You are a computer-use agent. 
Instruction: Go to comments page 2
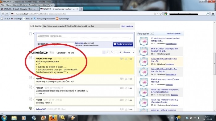click(108, 52)
